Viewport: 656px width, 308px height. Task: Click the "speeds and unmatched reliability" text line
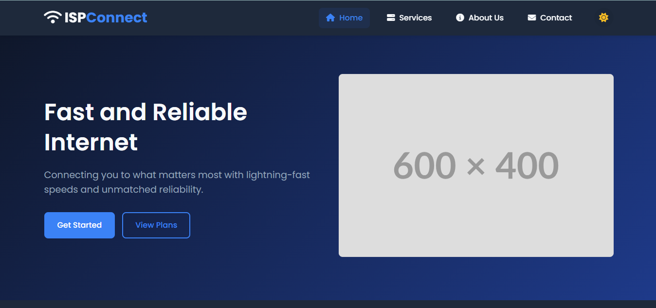pos(124,189)
